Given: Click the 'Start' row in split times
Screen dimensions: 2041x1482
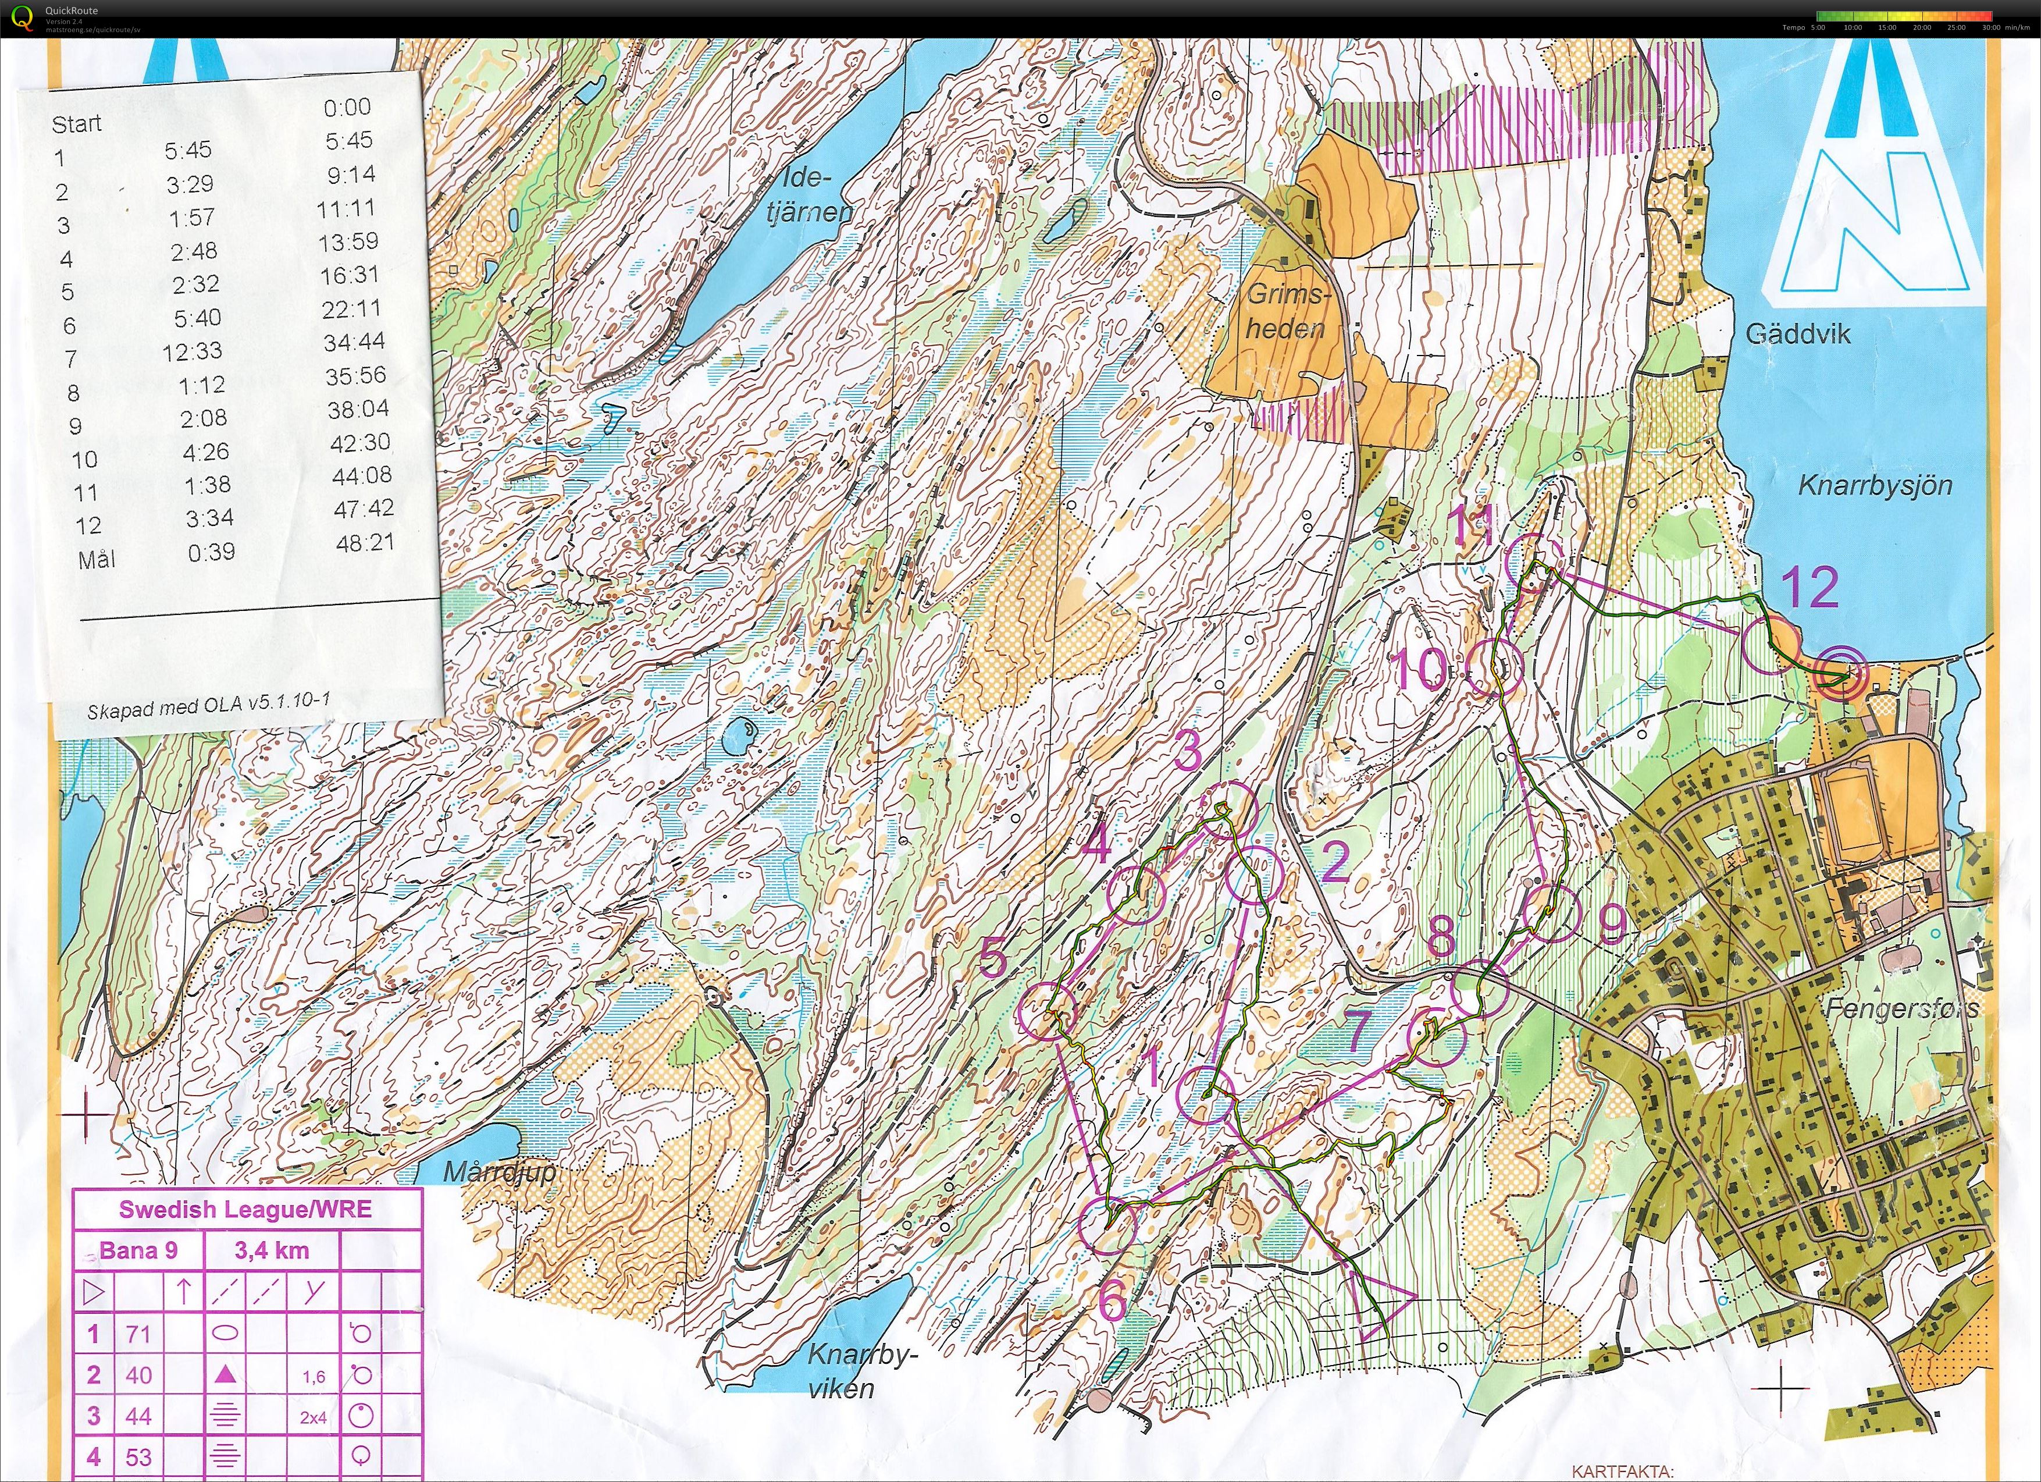Looking at the screenshot, I should pyautogui.click(x=212, y=115).
